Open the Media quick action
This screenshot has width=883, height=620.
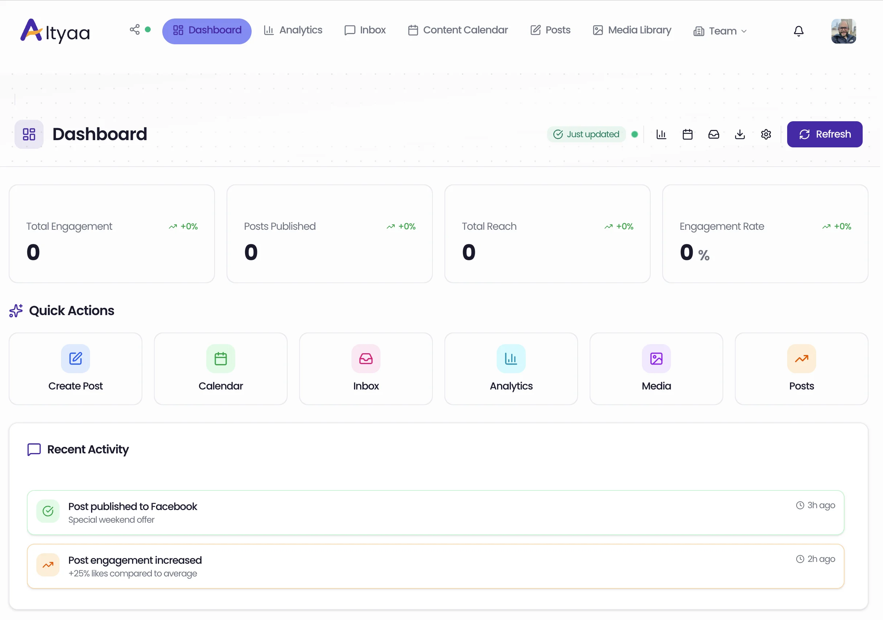[x=656, y=368]
